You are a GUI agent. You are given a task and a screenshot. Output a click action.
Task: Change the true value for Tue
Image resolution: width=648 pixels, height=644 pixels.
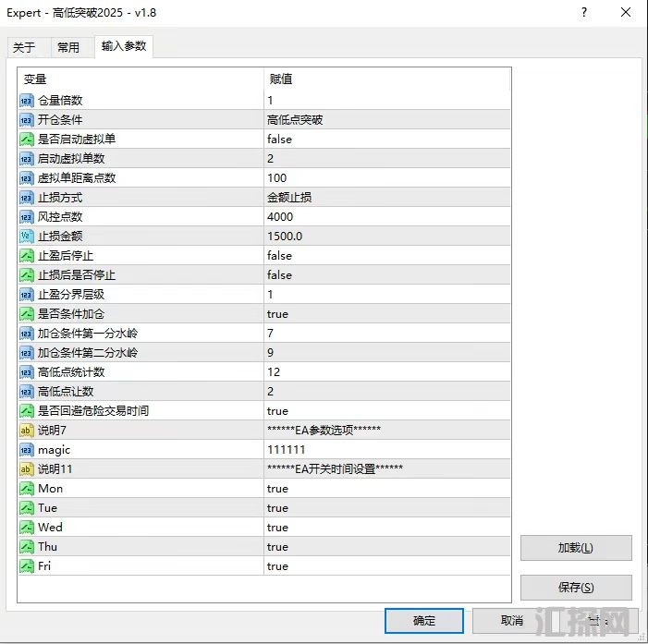click(x=387, y=508)
